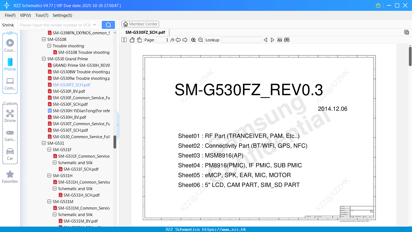
Task: Collapse the SM-G531M node
Action: (49, 201)
